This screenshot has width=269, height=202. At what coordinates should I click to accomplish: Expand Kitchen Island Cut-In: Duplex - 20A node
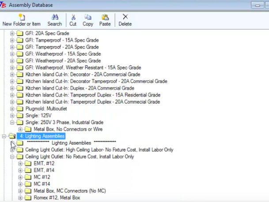12,88
